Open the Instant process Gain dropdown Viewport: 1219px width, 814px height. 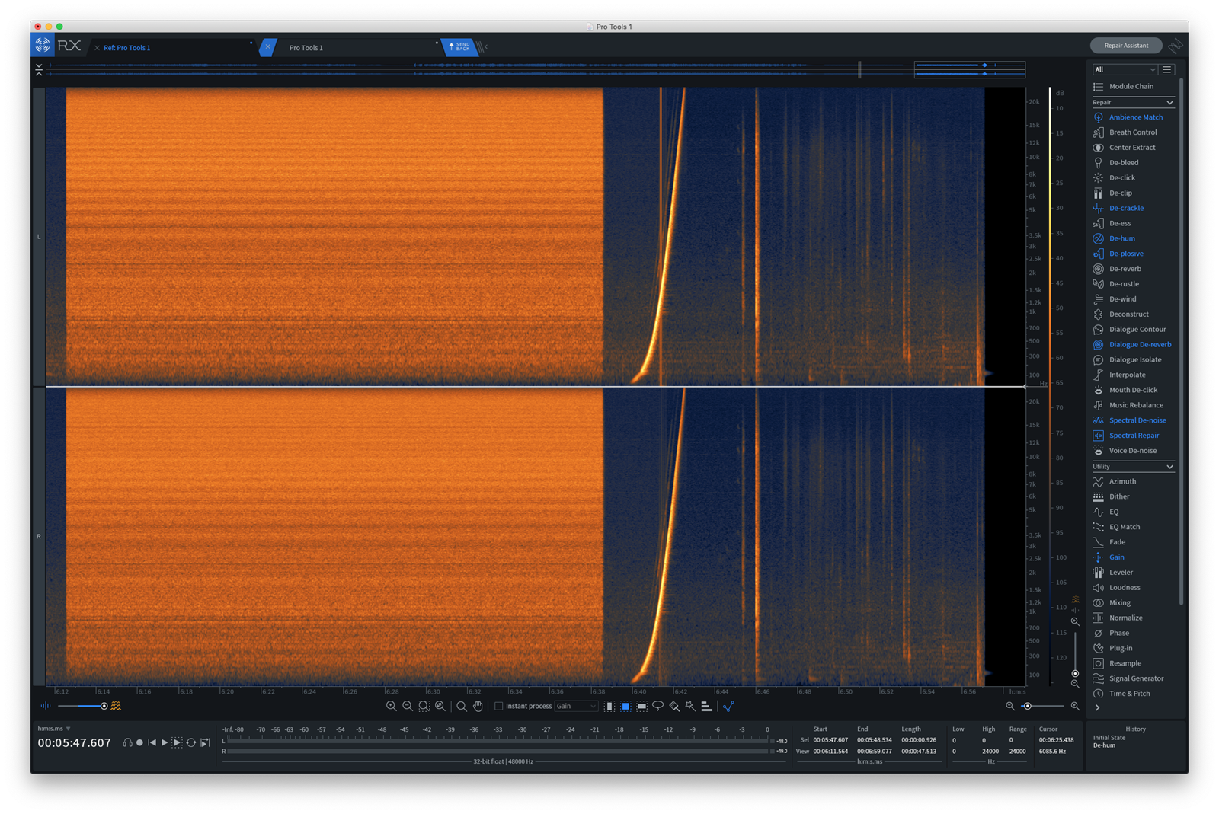click(576, 706)
